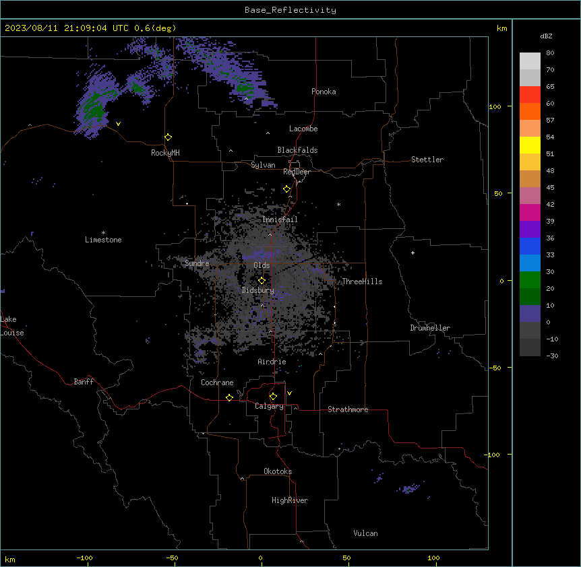
Task: Click the Calgary city label
Action: [269, 406]
